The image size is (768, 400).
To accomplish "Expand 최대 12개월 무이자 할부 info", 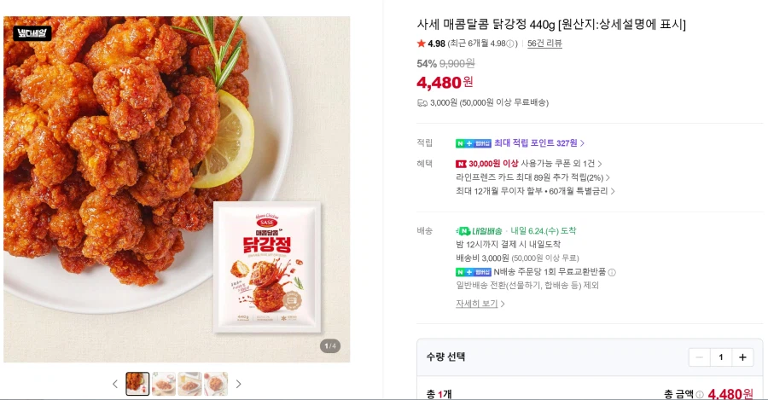I will tap(535, 191).
